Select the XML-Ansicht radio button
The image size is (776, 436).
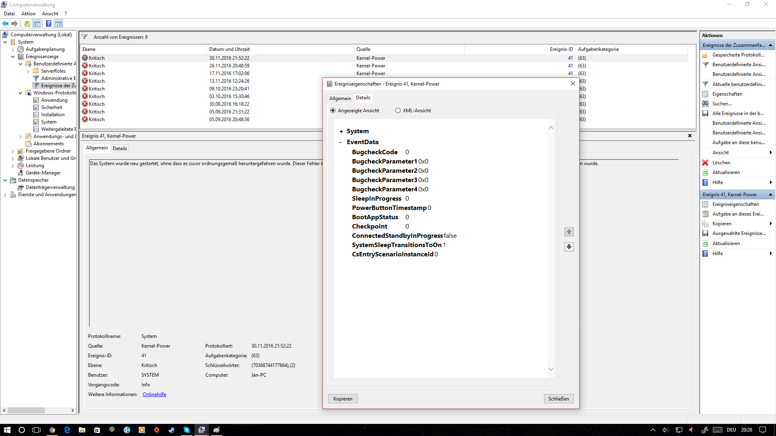[398, 111]
